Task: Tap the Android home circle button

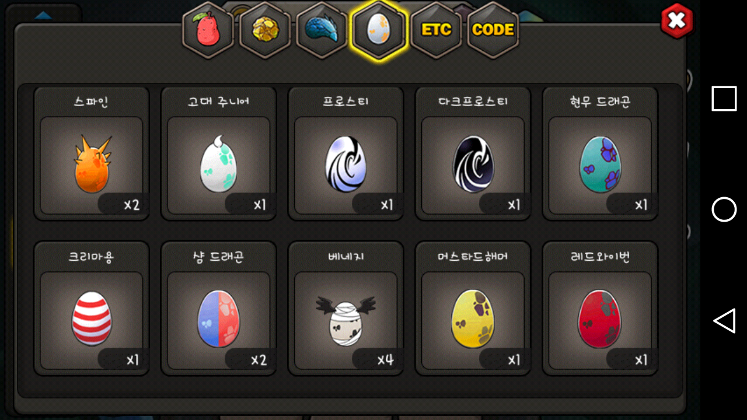Action: pyautogui.click(x=724, y=209)
